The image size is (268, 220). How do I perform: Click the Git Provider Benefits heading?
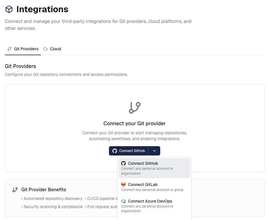(x=44, y=189)
